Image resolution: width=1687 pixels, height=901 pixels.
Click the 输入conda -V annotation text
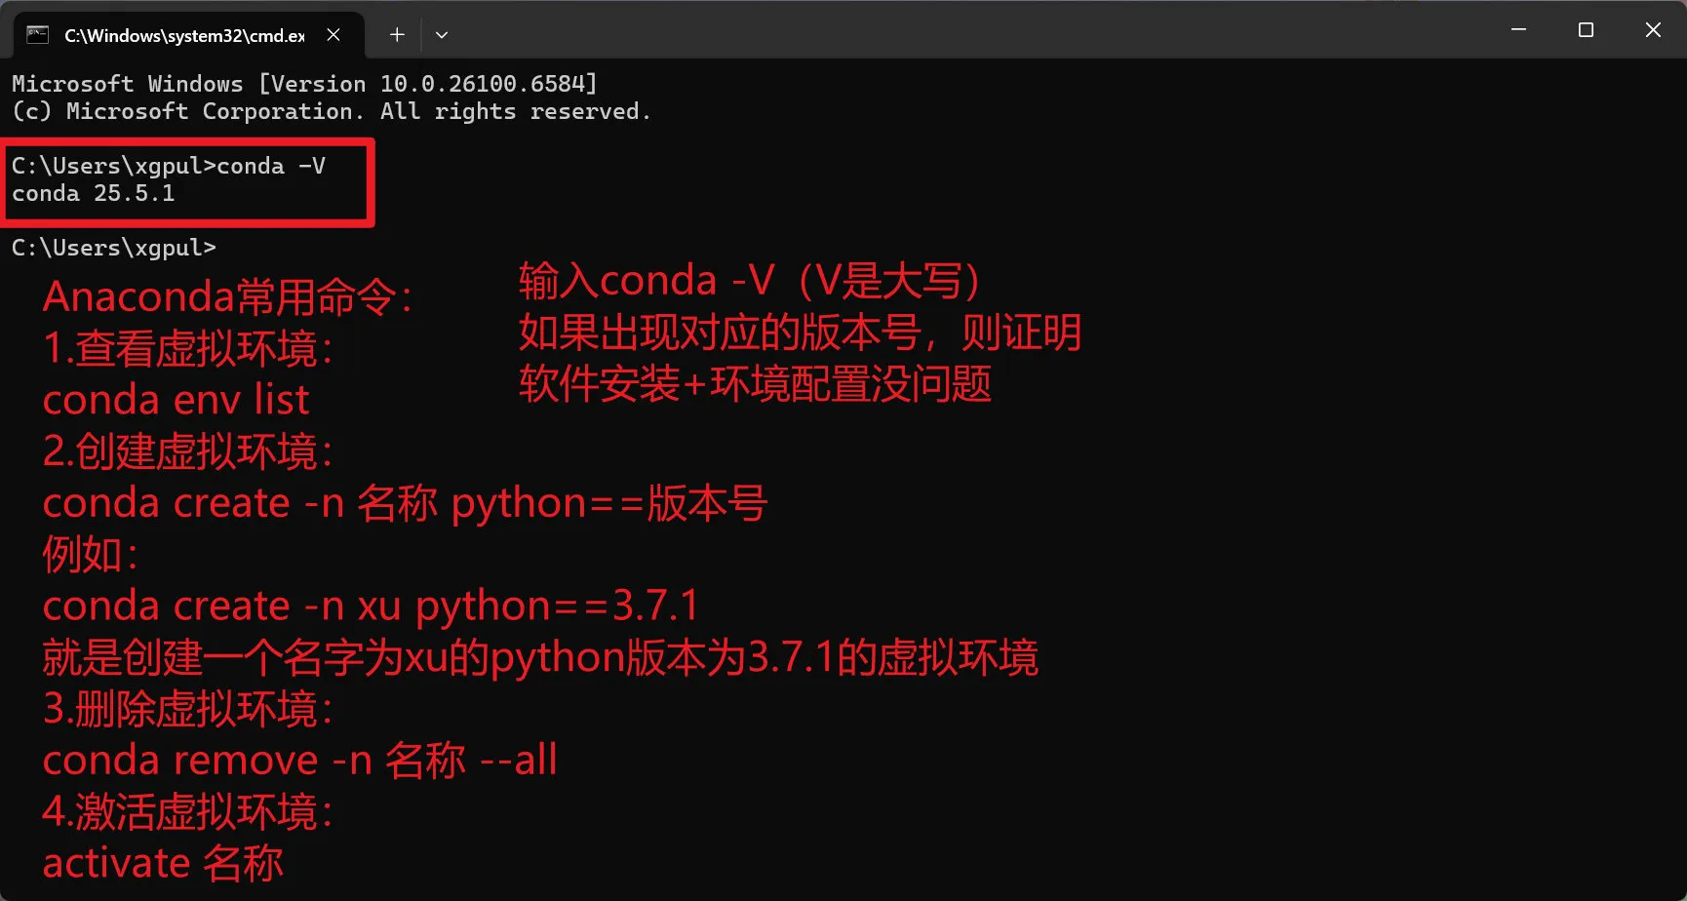749,281
